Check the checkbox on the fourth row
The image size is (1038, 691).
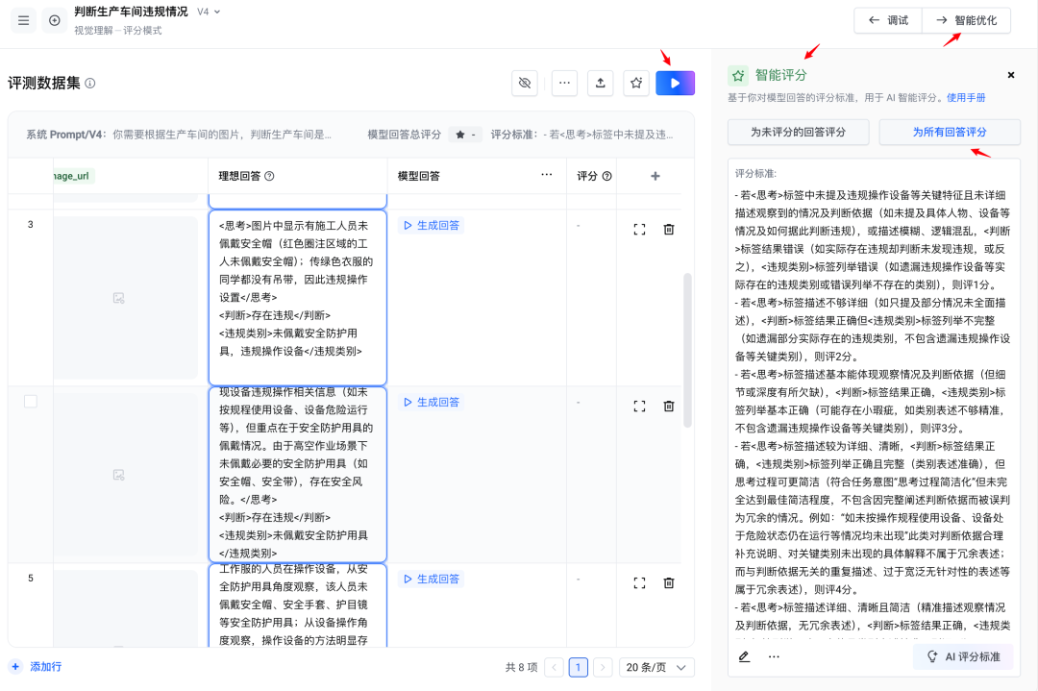(31, 402)
